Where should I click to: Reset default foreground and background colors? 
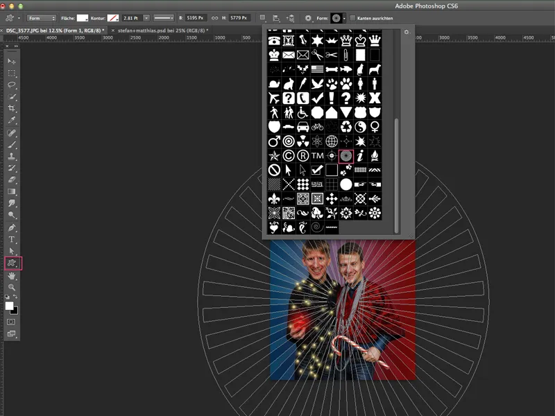coord(7,297)
